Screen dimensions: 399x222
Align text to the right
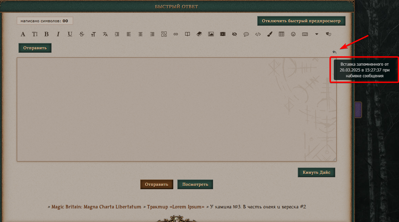(x=152, y=34)
